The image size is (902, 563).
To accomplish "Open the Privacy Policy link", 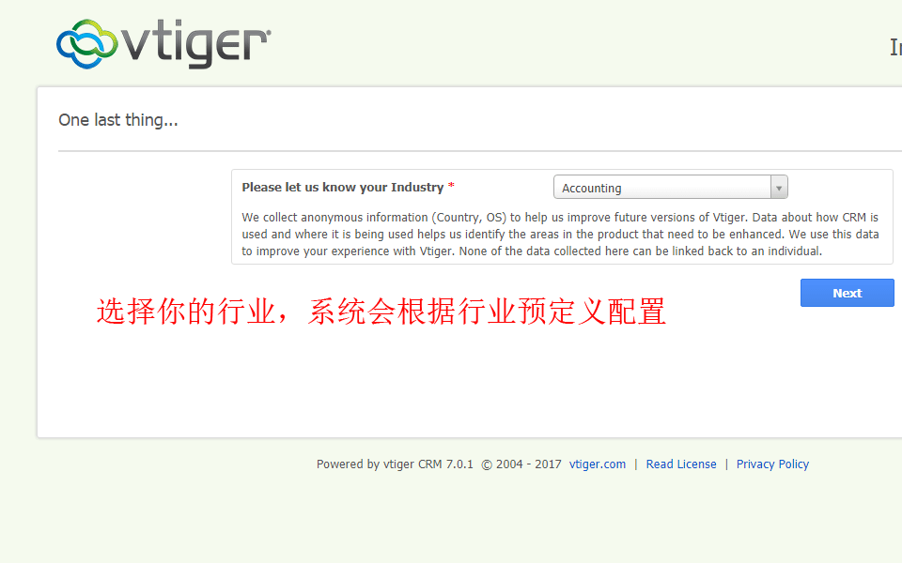I will point(772,464).
